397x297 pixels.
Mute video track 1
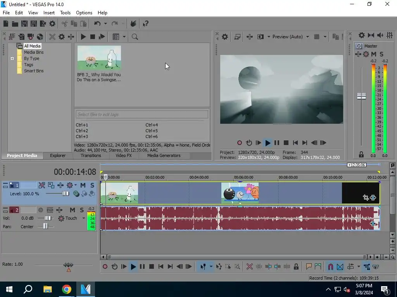83,185
